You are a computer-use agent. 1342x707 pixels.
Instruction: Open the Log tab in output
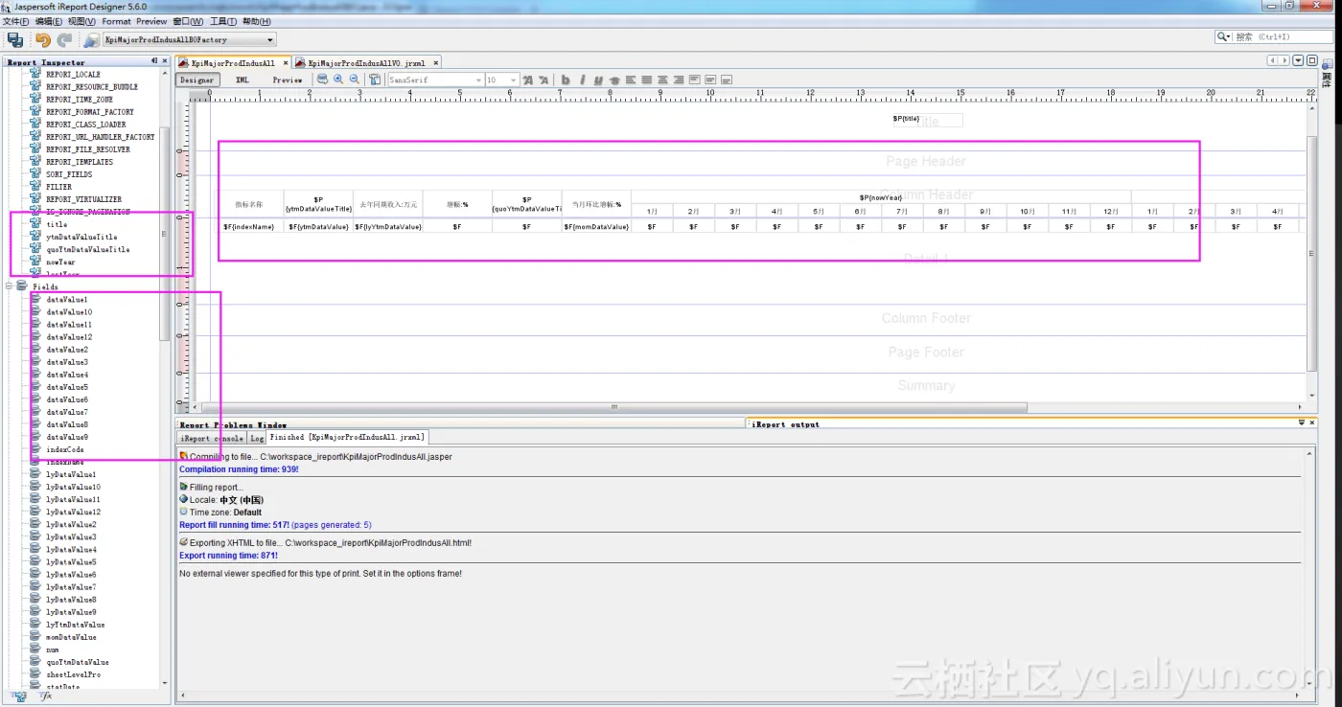click(x=257, y=438)
